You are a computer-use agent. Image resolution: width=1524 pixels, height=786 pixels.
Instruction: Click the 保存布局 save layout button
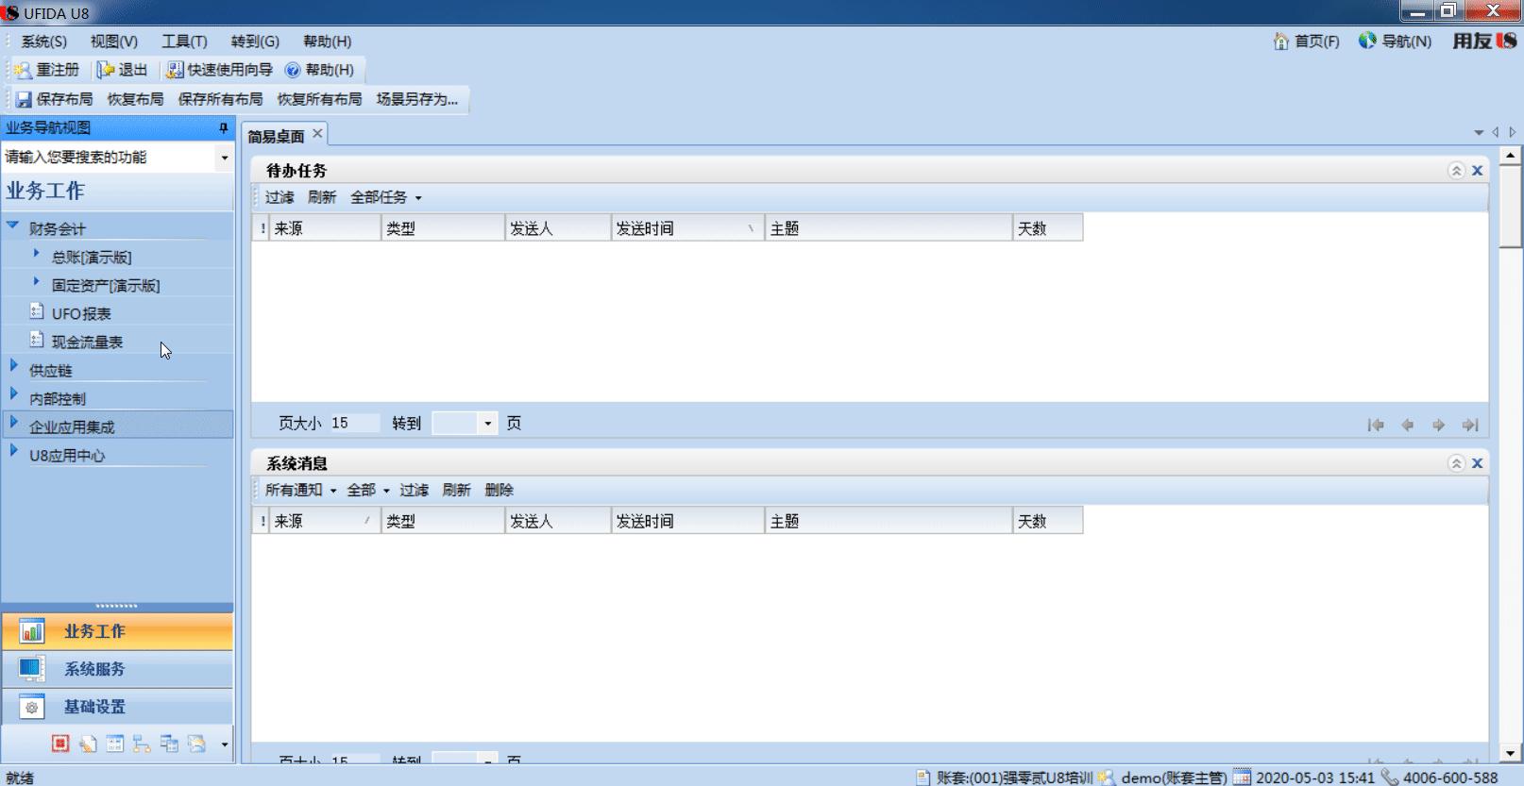pos(55,99)
